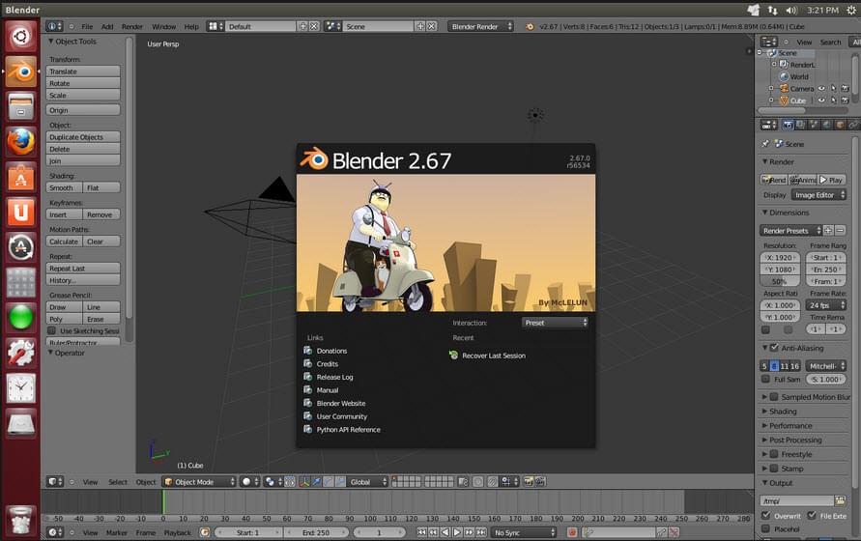Open Recover Last Session in splash
The width and height of the screenshot is (861, 541).
click(488, 356)
